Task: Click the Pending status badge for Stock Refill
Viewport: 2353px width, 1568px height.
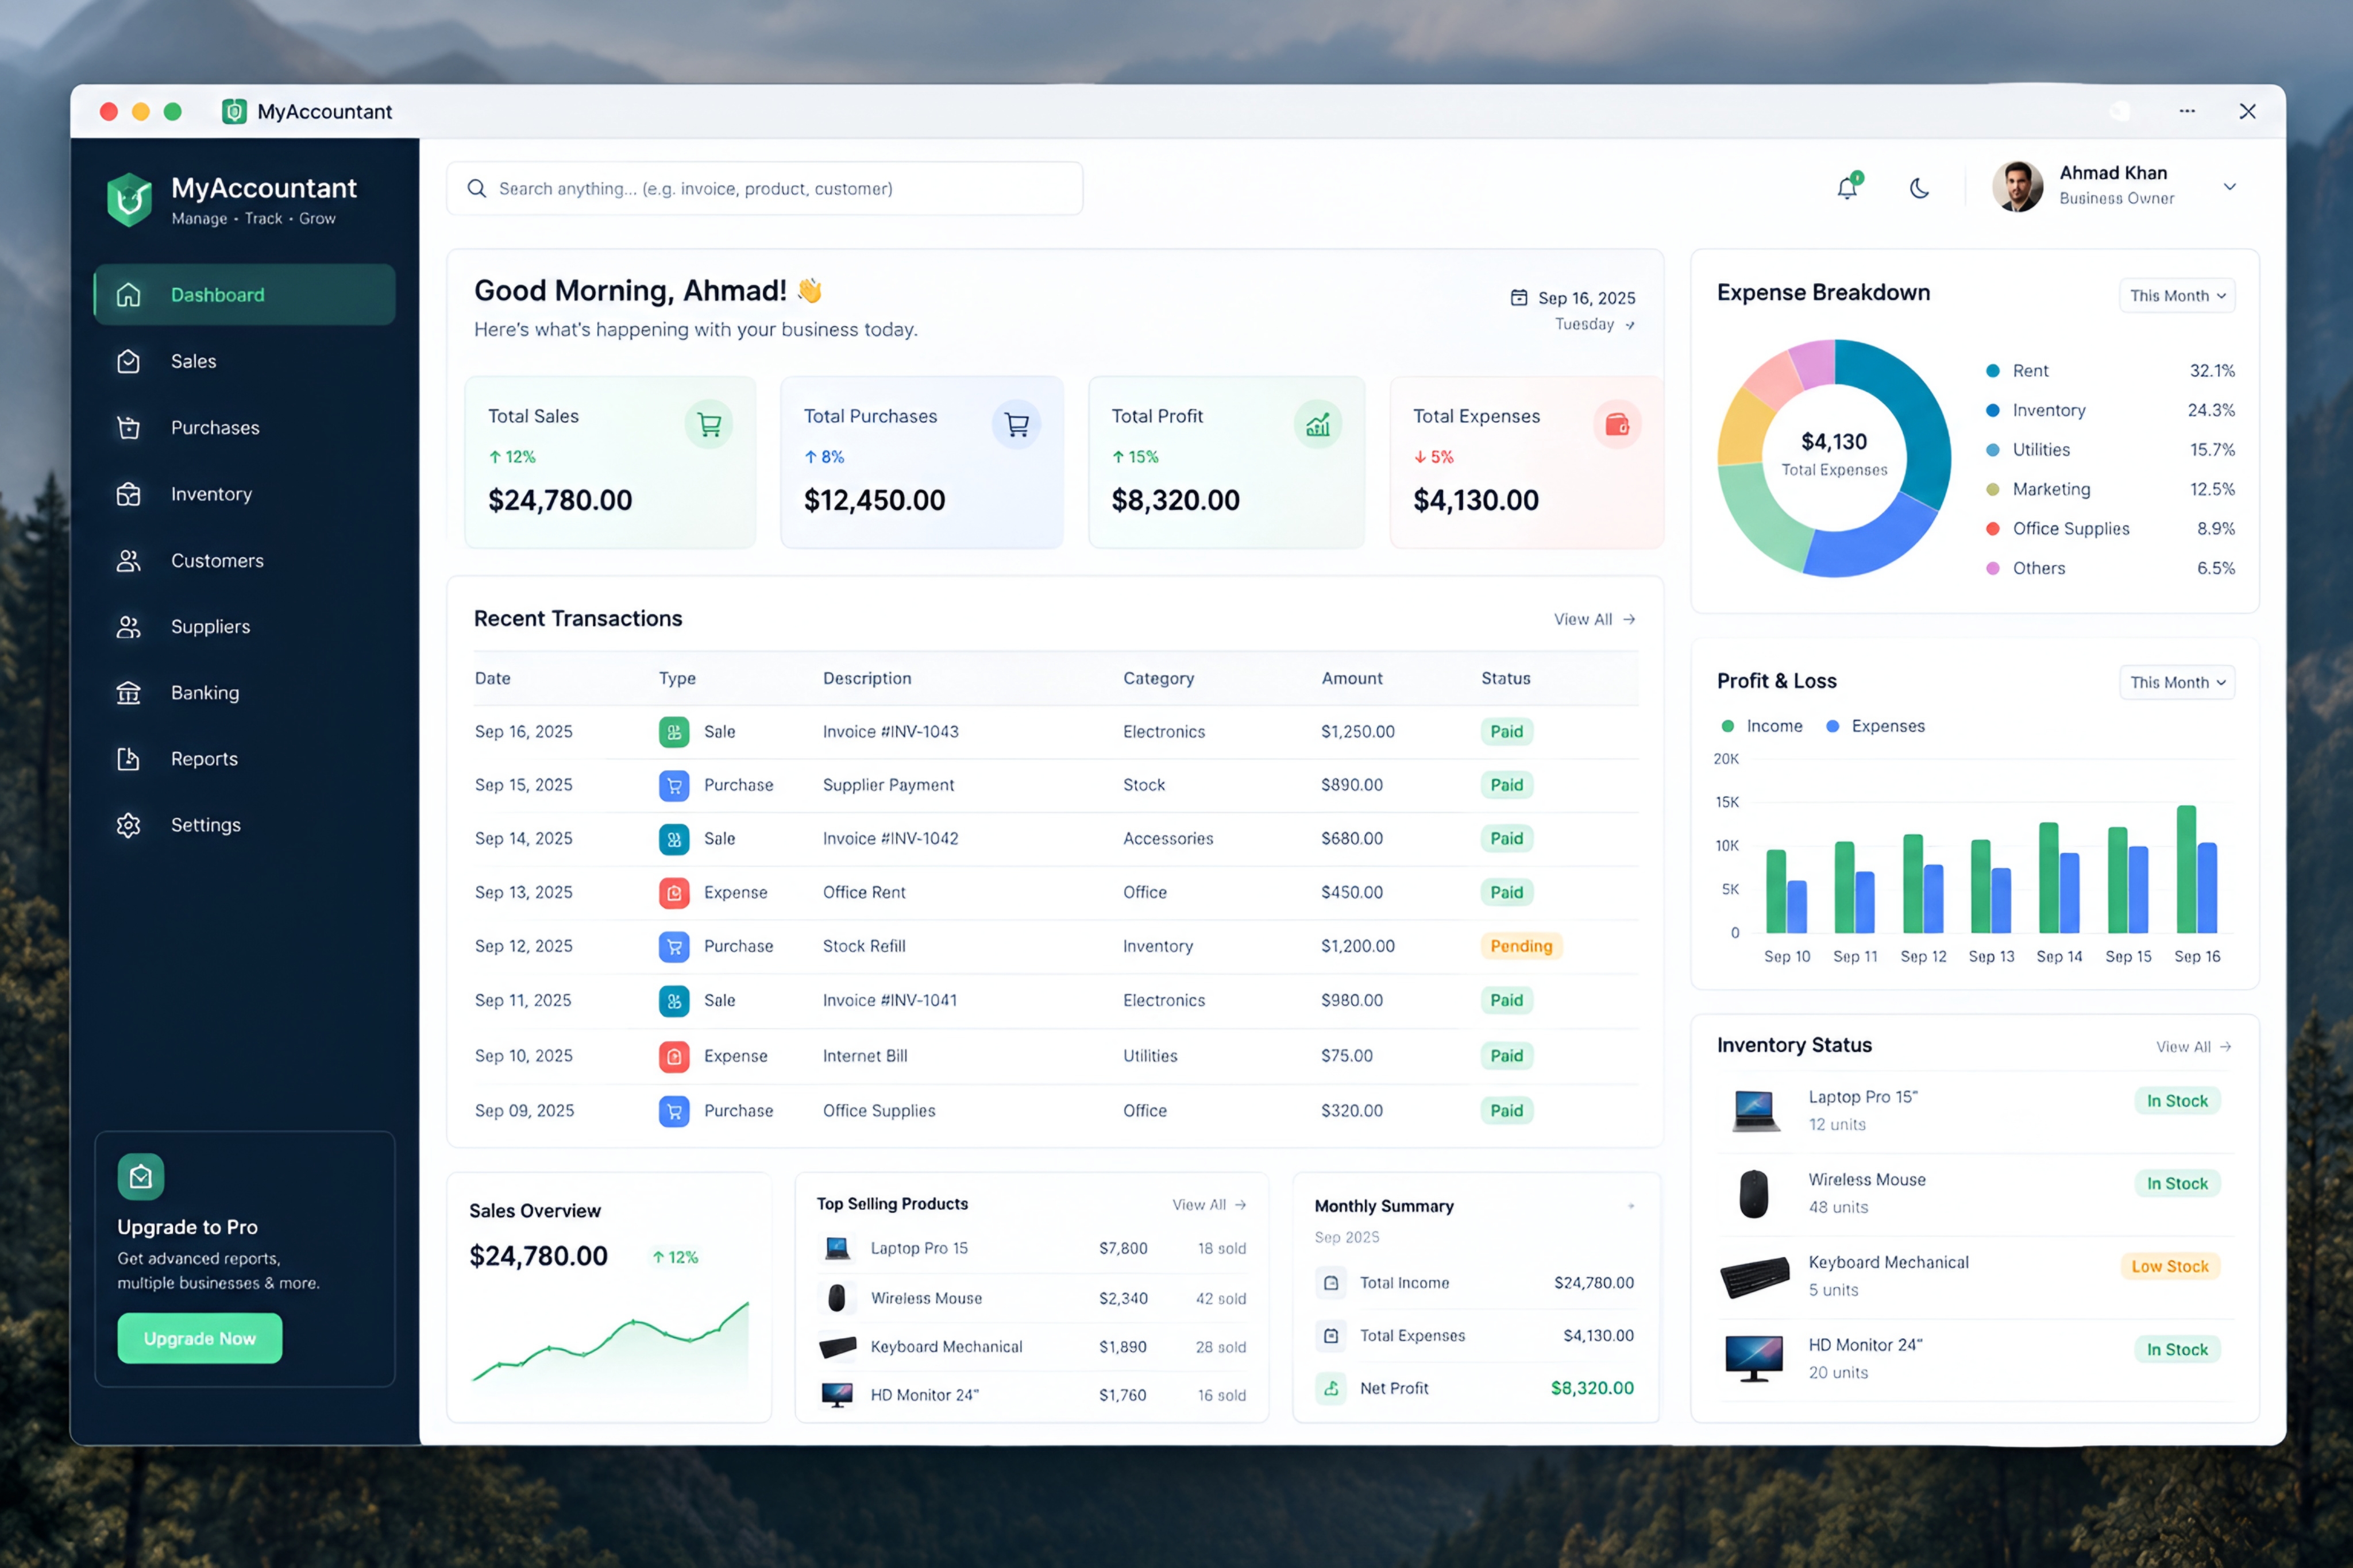Action: tap(1521, 946)
